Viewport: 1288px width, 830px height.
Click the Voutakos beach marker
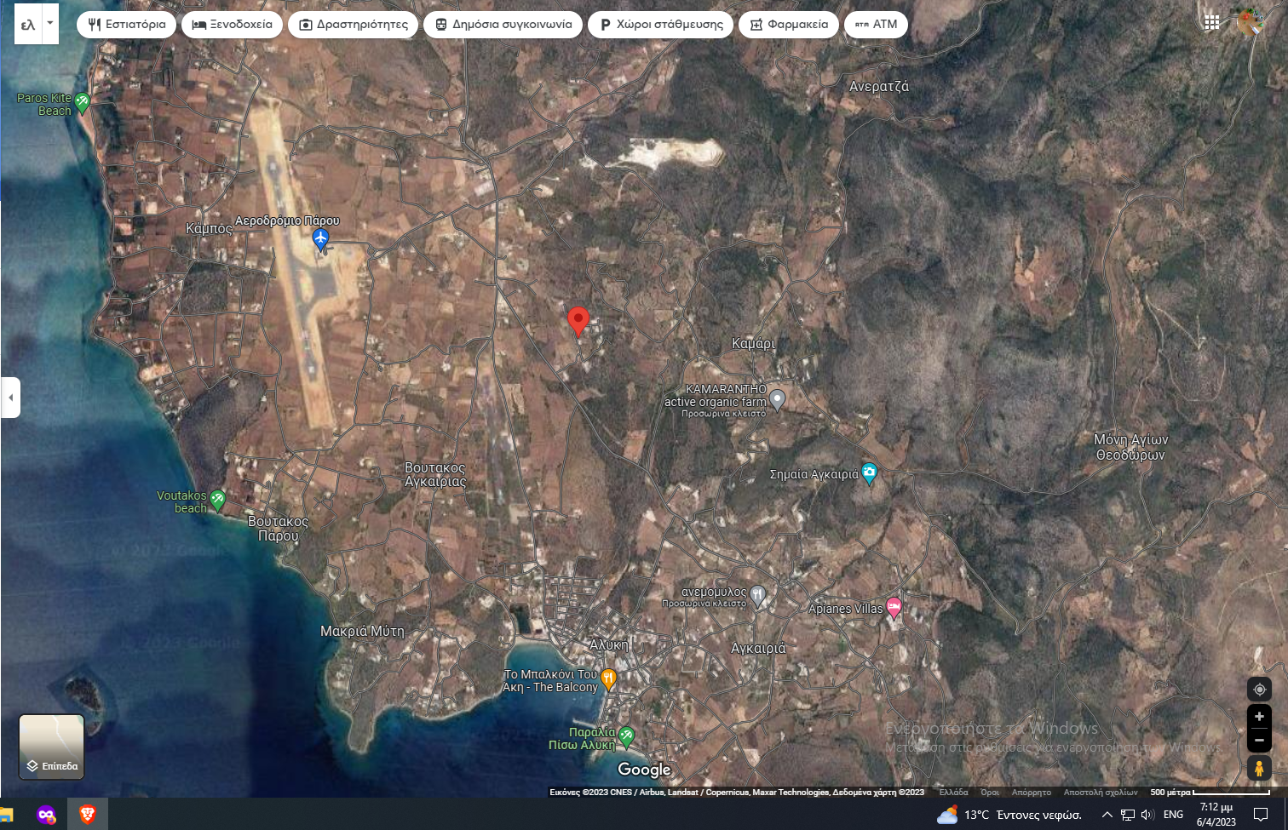coord(218,500)
